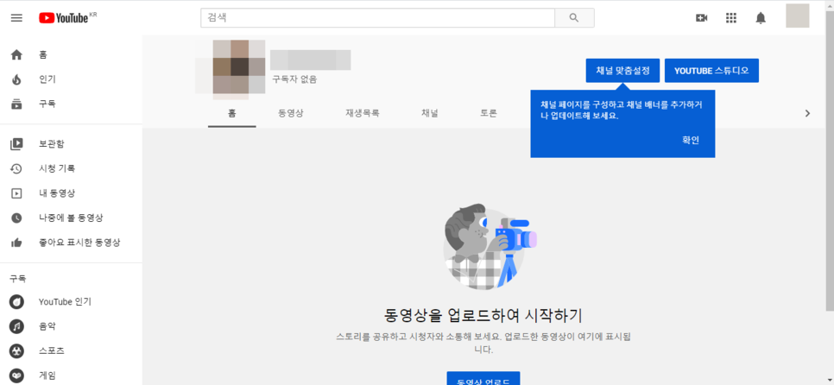Image resolution: width=834 pixels, height=385 pixels.
Task: Click the watch later clock icon
Action: [x=16, y=218]
